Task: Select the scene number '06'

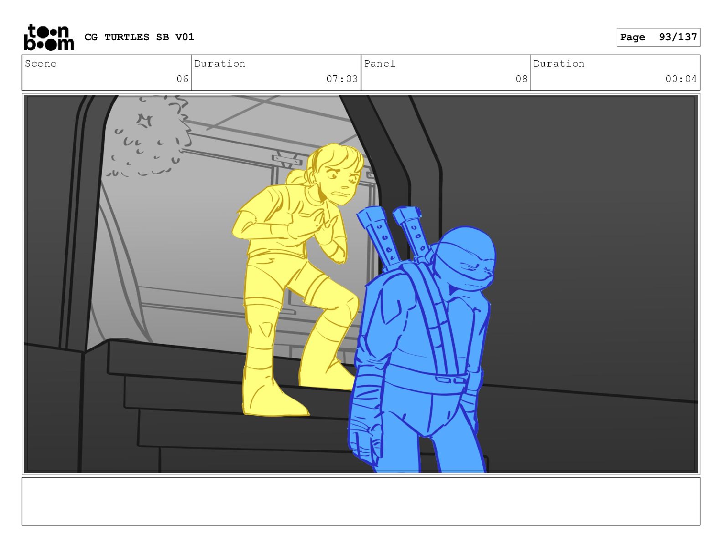Action: (x=182, y=79)
